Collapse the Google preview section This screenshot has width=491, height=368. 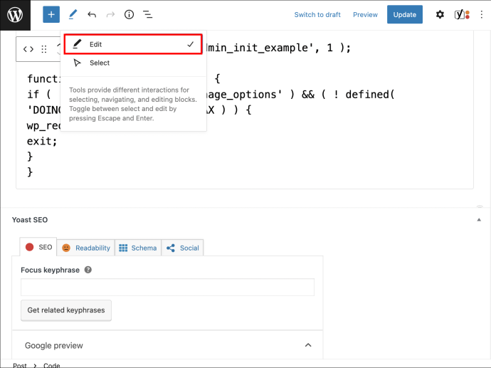pos(308,345)
